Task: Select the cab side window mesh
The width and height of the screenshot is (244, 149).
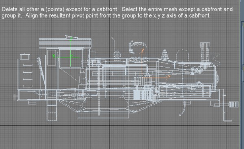Action: (71, 58)
